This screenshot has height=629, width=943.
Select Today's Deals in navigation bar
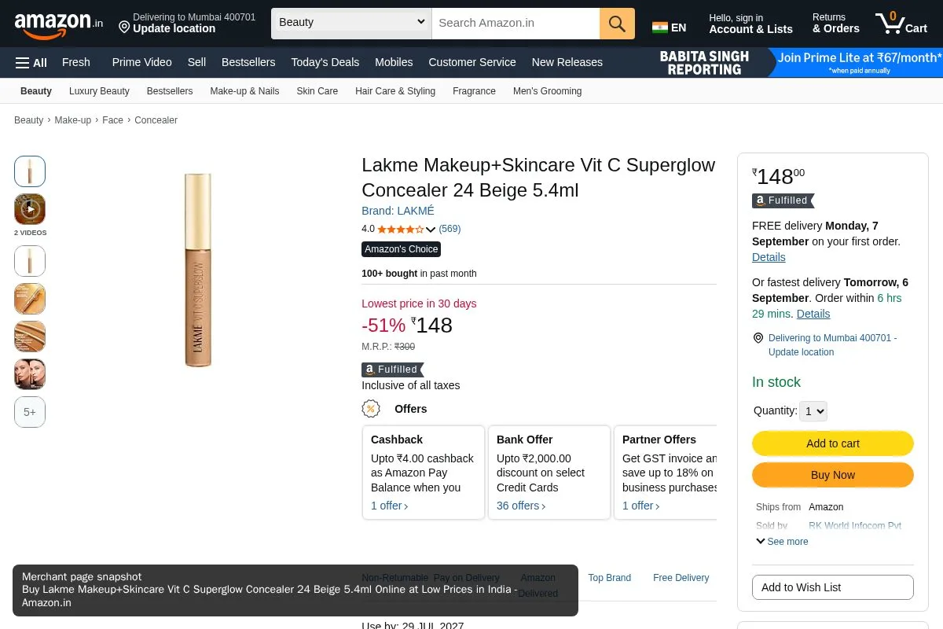pos(325,62)
